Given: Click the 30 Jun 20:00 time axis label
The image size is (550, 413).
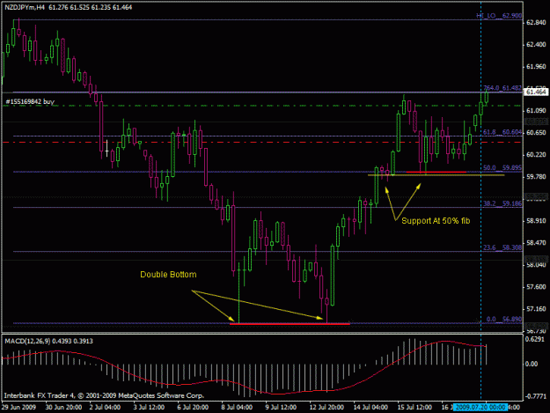Looking at the screenshot, I should tap(63, 408).
